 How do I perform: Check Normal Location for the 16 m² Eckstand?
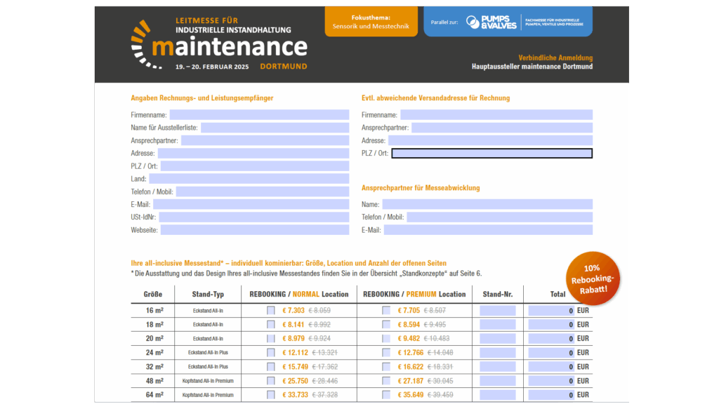pyautogui.click(x=270, y=309)
